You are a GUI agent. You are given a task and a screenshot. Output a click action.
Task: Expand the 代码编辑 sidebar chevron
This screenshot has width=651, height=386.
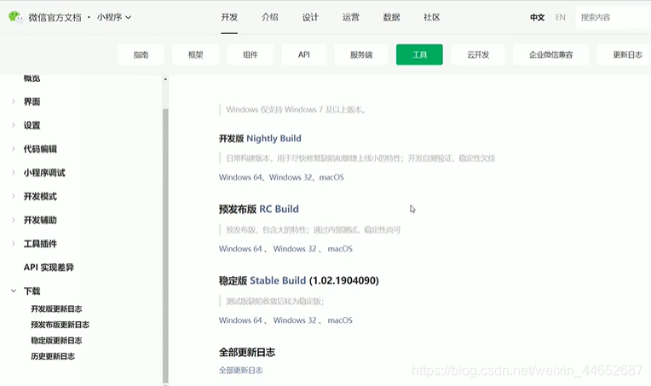coord(14,148)
